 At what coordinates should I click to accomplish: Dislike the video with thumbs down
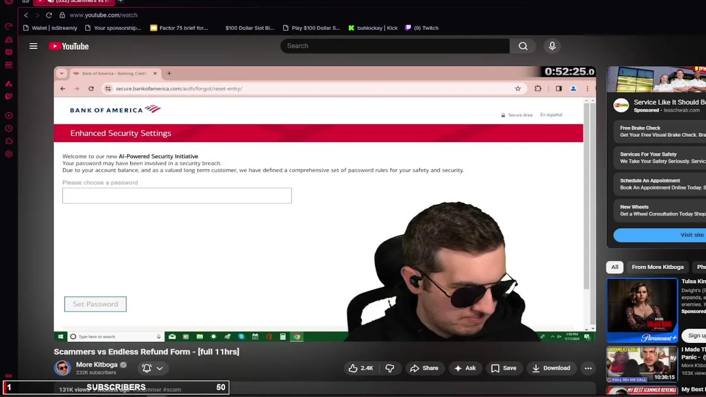coord(389,368)
